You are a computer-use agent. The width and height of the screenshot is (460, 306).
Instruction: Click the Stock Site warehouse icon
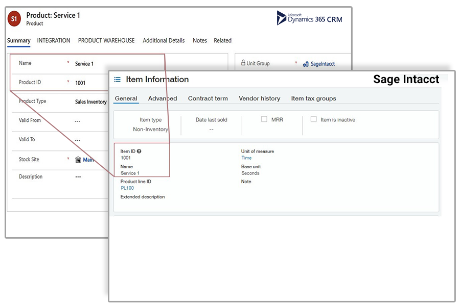coord(78,160)
